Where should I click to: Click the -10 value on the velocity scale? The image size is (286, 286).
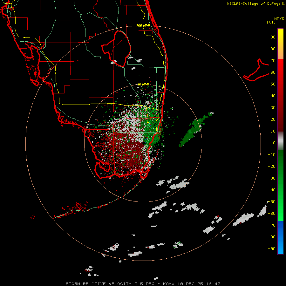(272, 155)
